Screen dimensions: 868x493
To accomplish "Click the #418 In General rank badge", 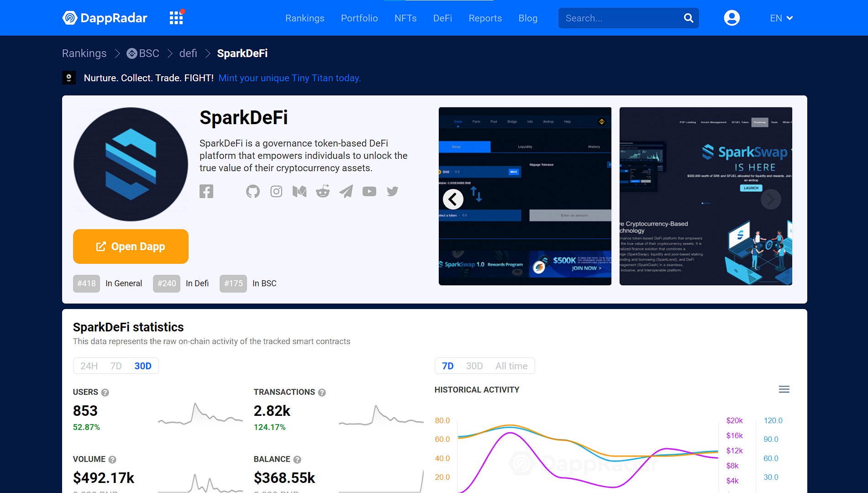I will 86,283.
